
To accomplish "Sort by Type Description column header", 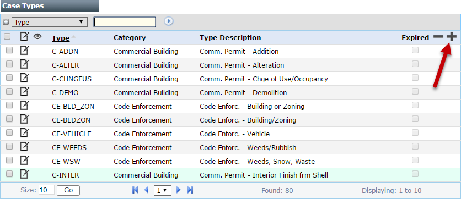I will 230,38.
